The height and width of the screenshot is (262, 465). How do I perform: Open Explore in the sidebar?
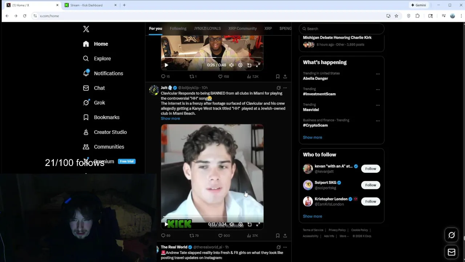coord(97,59)
